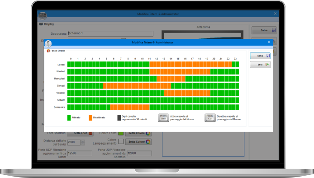
Task: Decrease Distanza dall'alto with down arrow
Action: click(x=83, y=144)
